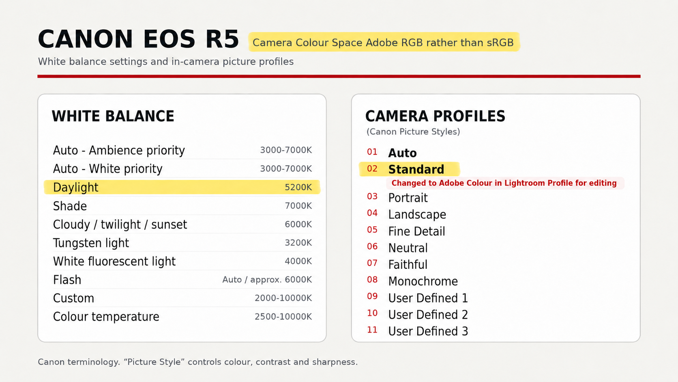Select the 'Flash' white balance row

[x=182, y=280]
